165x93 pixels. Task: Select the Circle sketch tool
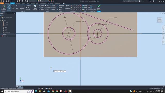pos(13,7)
